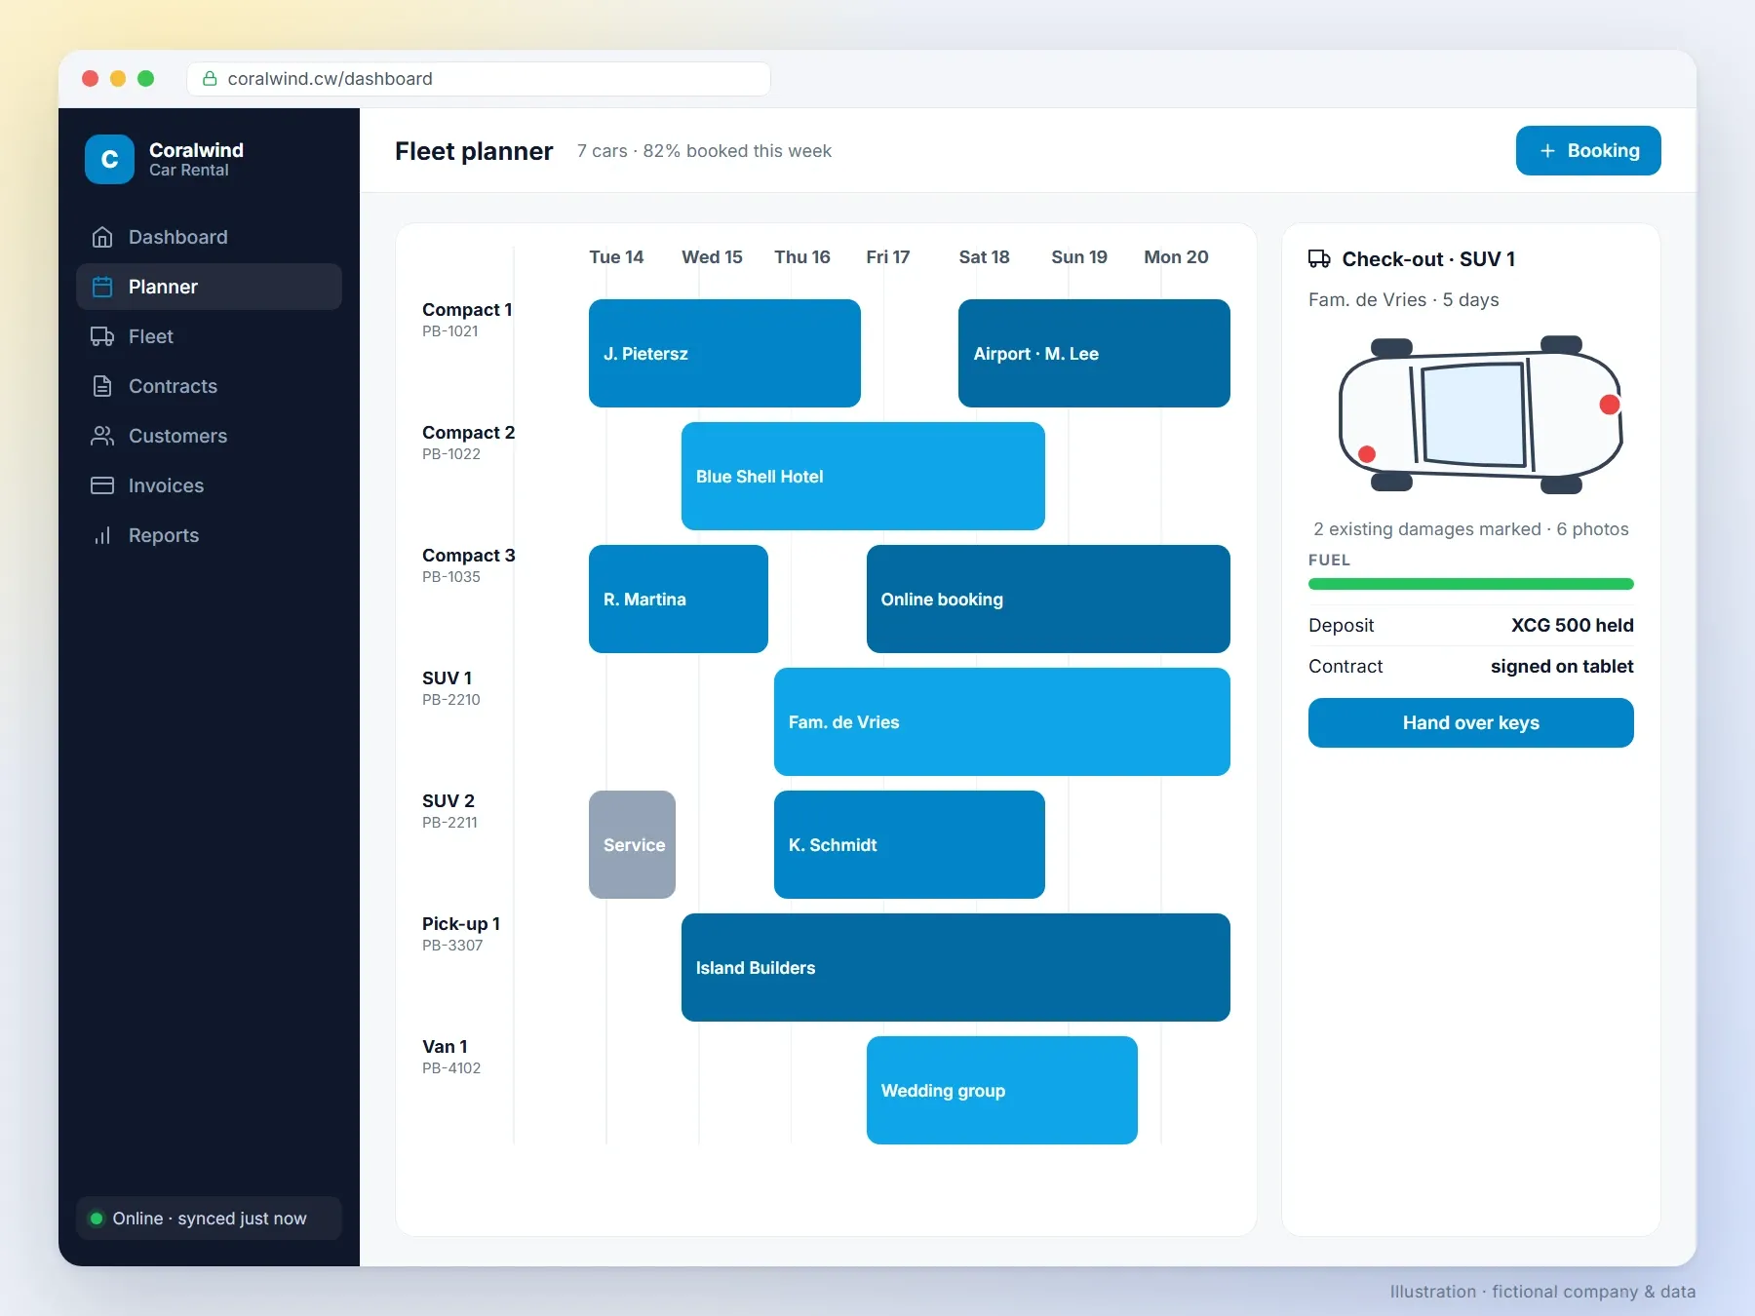Screen dimensions: 1755x1316
Task: Click Online · synced just now status
Action: pyautogui.click(x=209, y=1219)
